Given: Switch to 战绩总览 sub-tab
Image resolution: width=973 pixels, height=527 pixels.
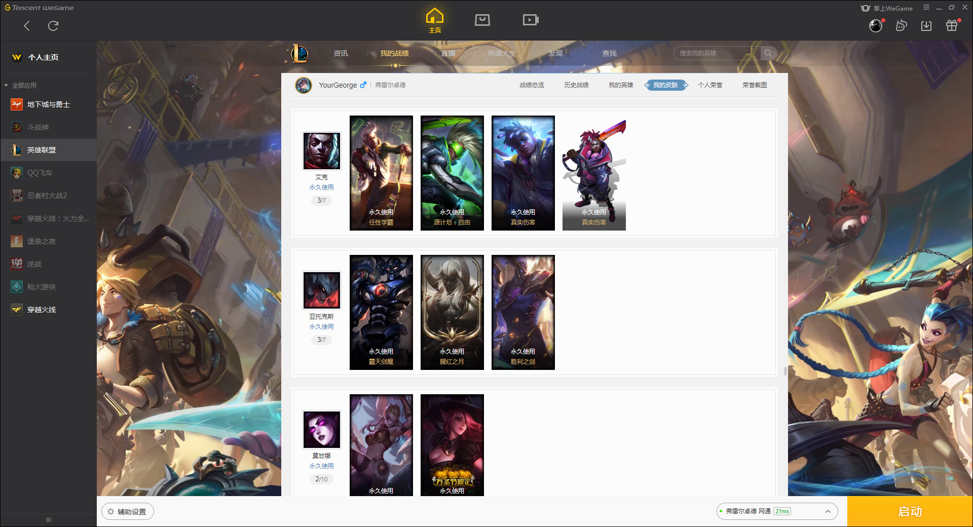Looking at the screenshot, I should pos(532,85).
